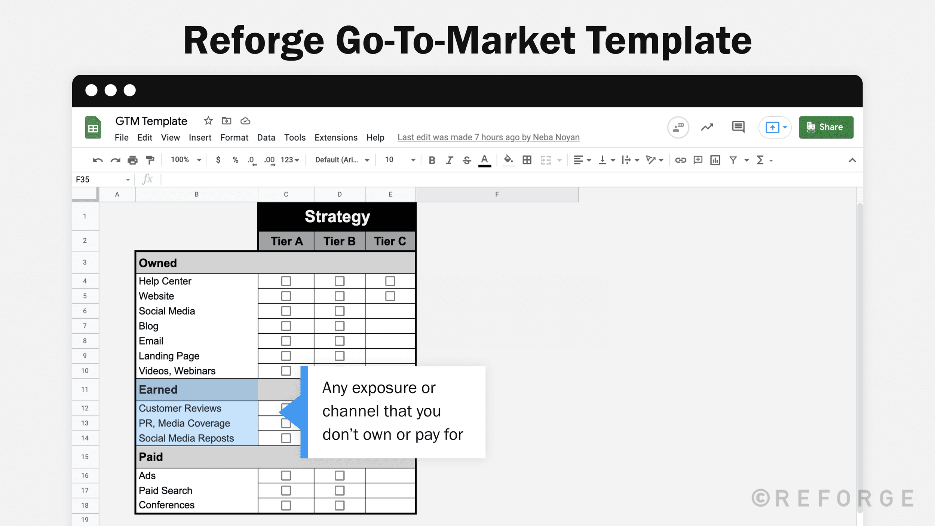
Task: Format value as currency
Action: [218, 160]
